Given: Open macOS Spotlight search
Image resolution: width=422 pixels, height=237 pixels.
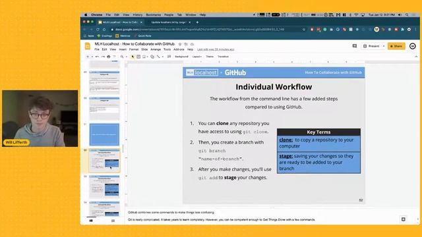Looking at the screenshot, I should [x=407, y=14].
